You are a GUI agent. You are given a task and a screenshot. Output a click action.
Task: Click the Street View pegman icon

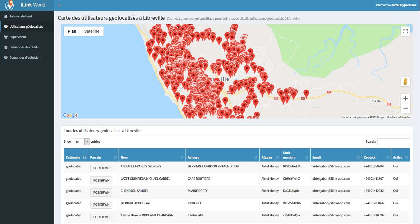pyautogui.click(x=405, y=82)
